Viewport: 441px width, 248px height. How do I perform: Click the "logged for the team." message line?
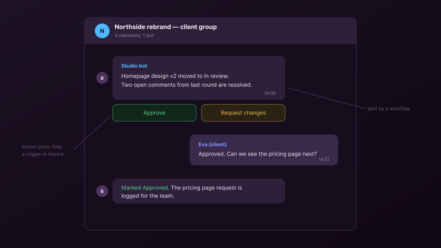coord(148,196)
